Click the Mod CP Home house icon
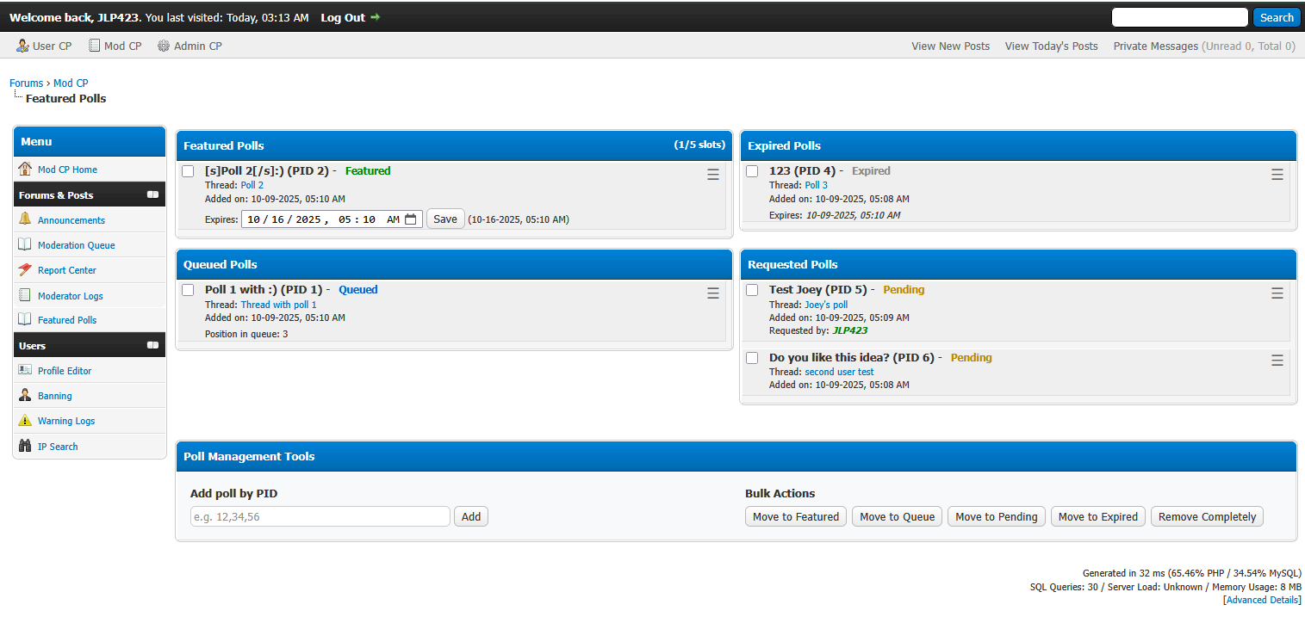The height and width of the screenshot is (623, 1305). click(x=25, y=170)
